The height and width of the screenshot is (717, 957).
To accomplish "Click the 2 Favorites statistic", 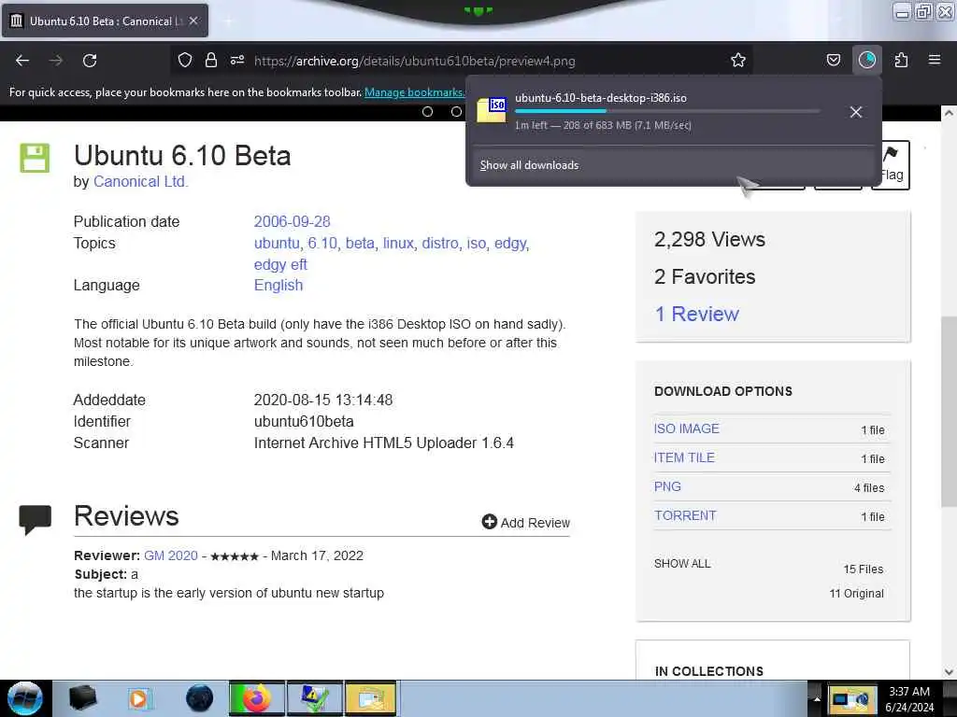I will [x=705, y=276].
